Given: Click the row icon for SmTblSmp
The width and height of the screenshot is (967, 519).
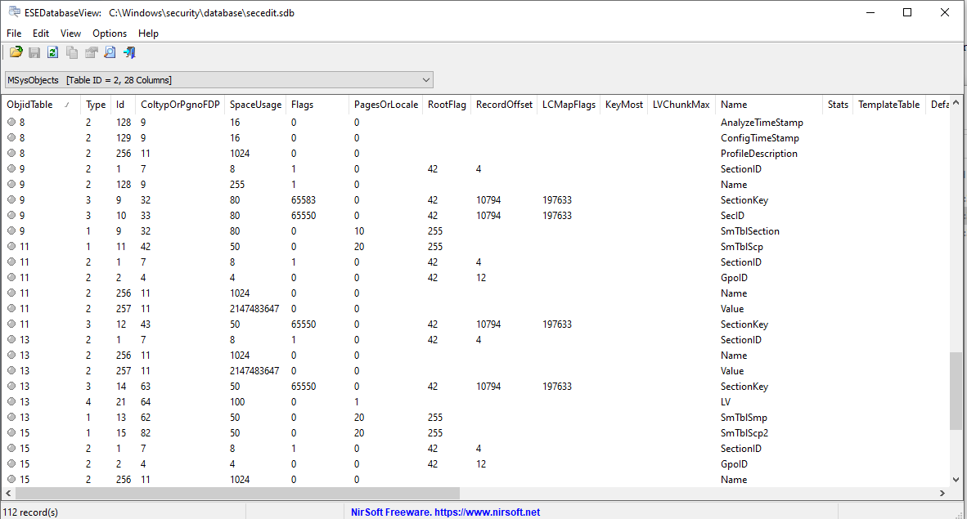Looking at the screenshot, I should [11, 417].
